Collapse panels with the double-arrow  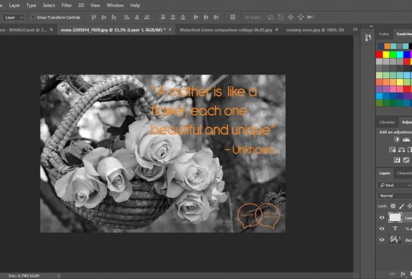pos(371,27)
